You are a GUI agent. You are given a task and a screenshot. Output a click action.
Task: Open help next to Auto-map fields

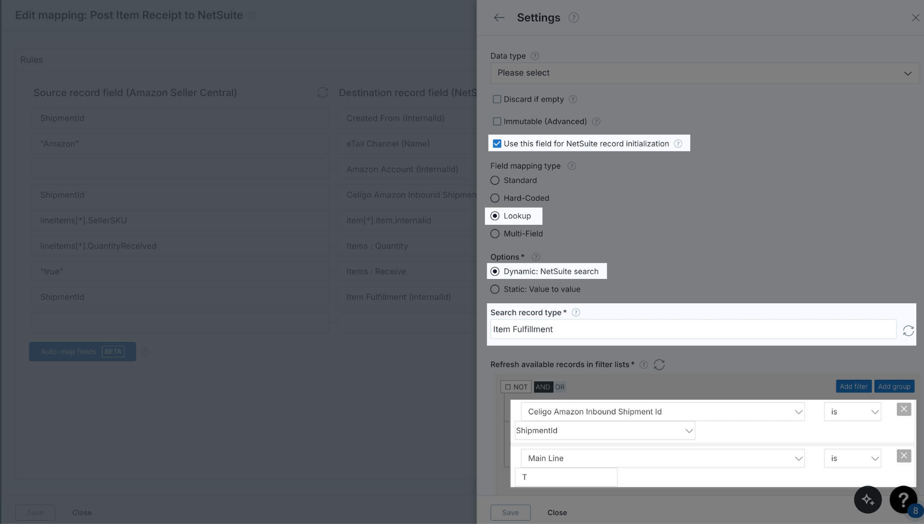click(x=145, y=352)
